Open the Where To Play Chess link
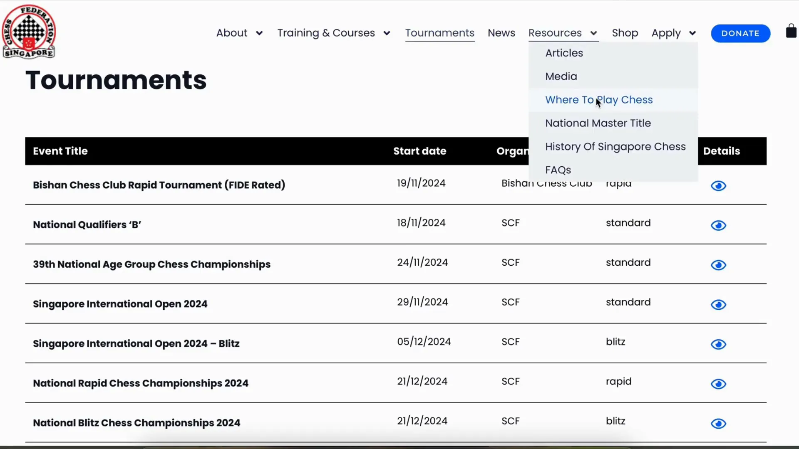799x449 pixels. click(x=599, y=100)
